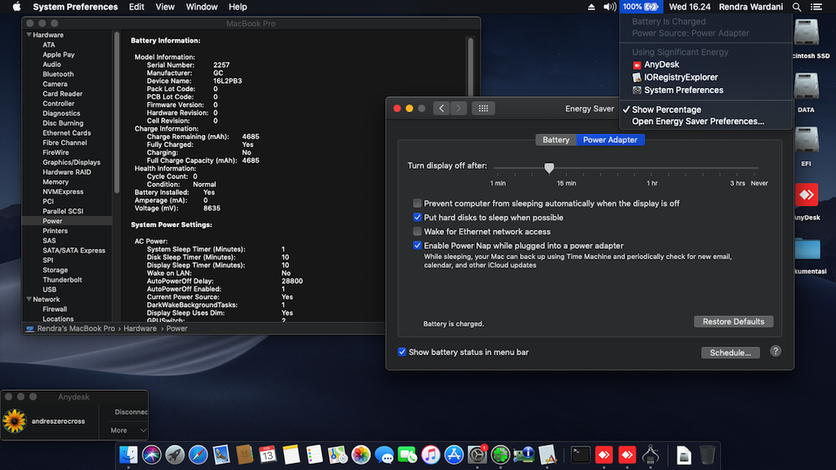Show all preferences grid button
Viewport: 836px width, 470px height.
click(483, 108)
